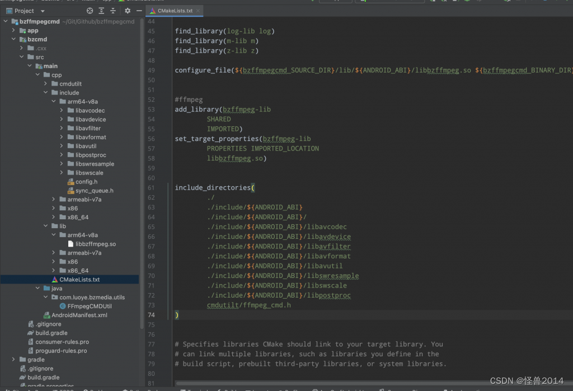The image size is (573, 391).
Task: Select libbzffmpeg.so file
Action: 95,244
